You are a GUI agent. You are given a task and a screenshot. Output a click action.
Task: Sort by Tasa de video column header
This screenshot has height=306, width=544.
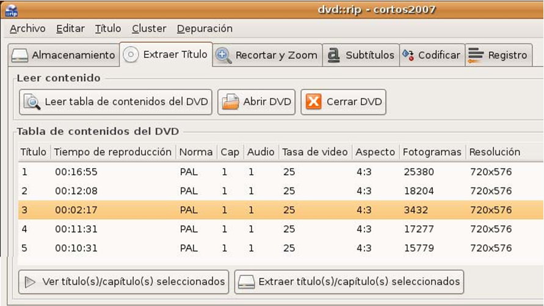click(x=316, y=152)
